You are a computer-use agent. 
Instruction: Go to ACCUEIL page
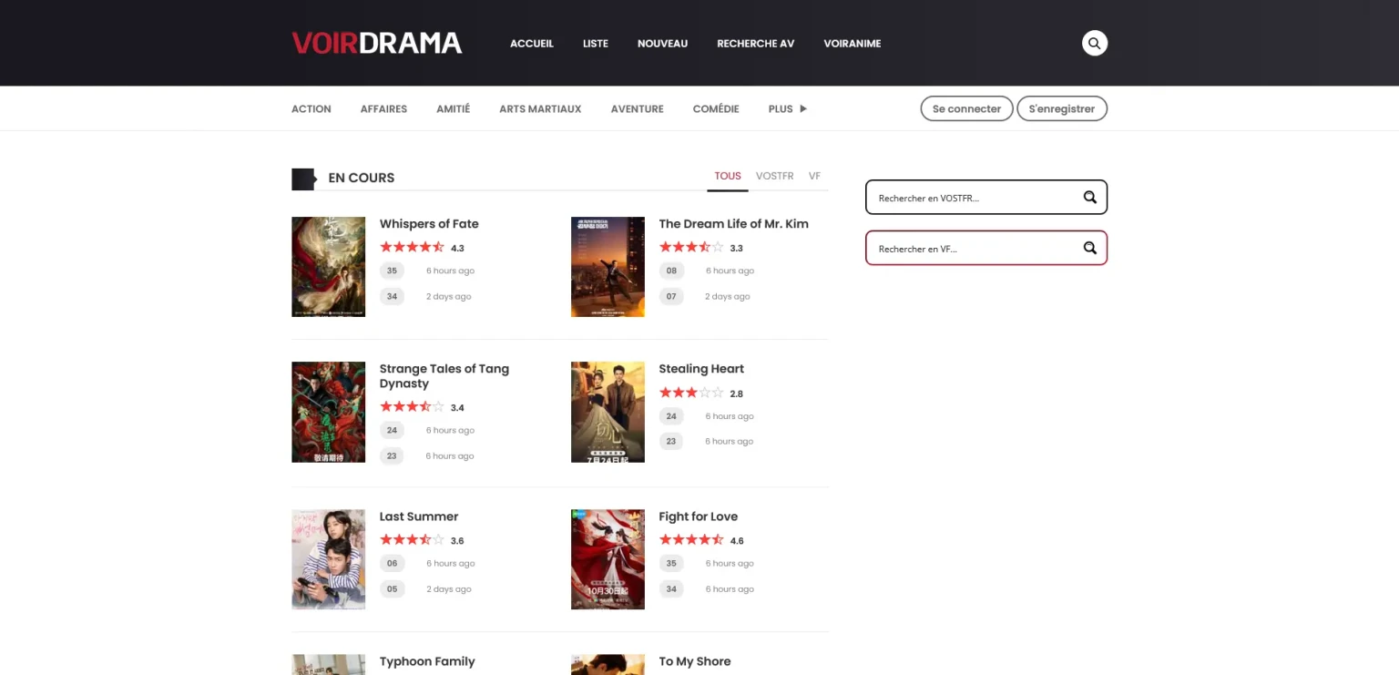click(532, 43)
